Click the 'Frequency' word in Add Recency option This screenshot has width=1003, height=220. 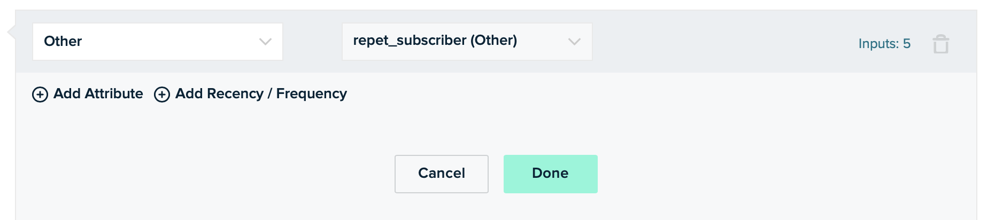pos(312,94)
